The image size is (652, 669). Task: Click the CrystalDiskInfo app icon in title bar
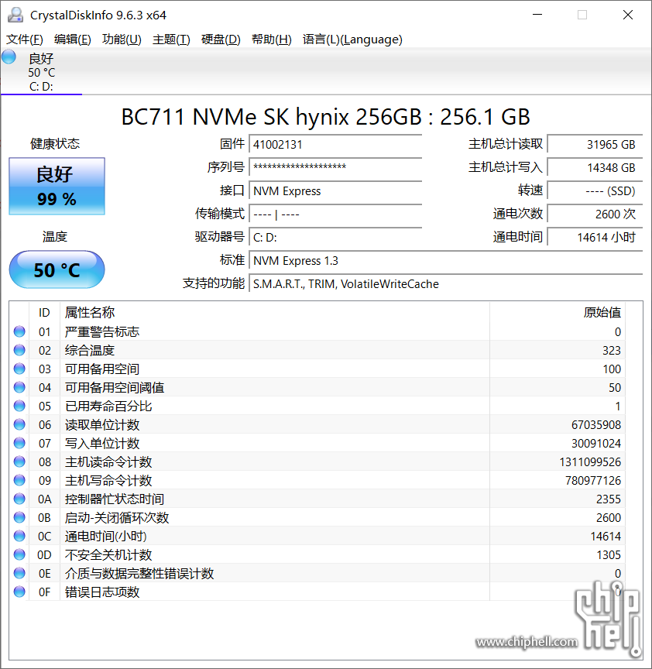[15, 15]
